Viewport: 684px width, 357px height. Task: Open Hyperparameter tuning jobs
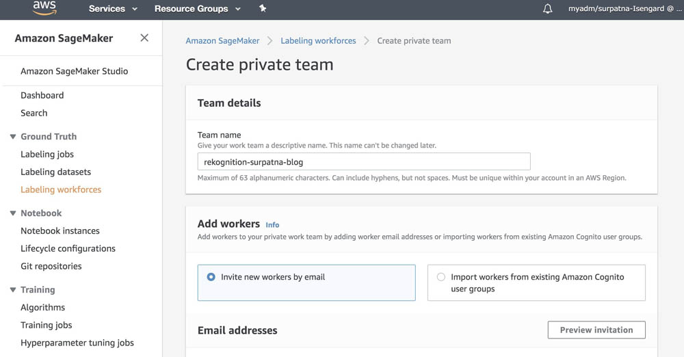click(77, 343)
